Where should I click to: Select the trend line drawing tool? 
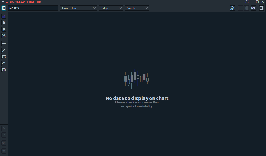coord(4,50)
